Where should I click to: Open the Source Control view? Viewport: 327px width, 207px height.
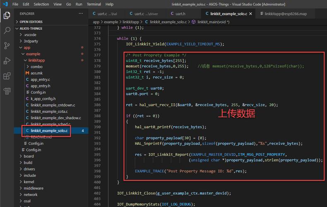pyautogui.click(x=7, y=46)
